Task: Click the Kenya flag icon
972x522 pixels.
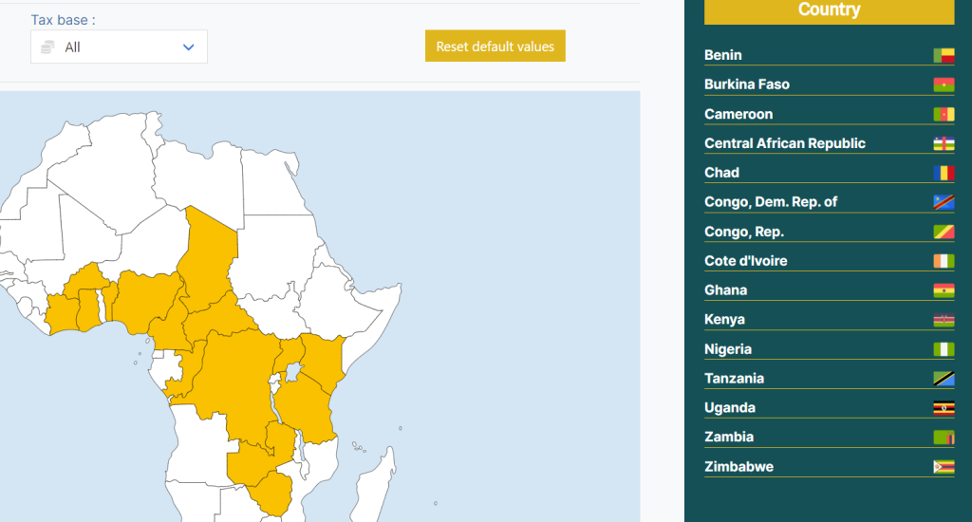Action: tap(944, 321)
